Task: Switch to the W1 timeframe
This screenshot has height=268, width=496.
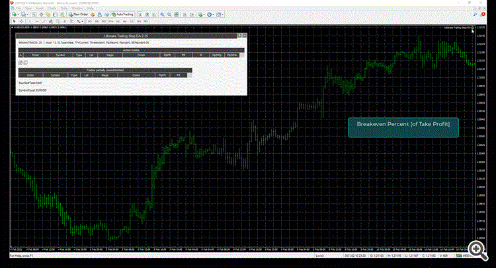Action: click(x=139, y=22)
